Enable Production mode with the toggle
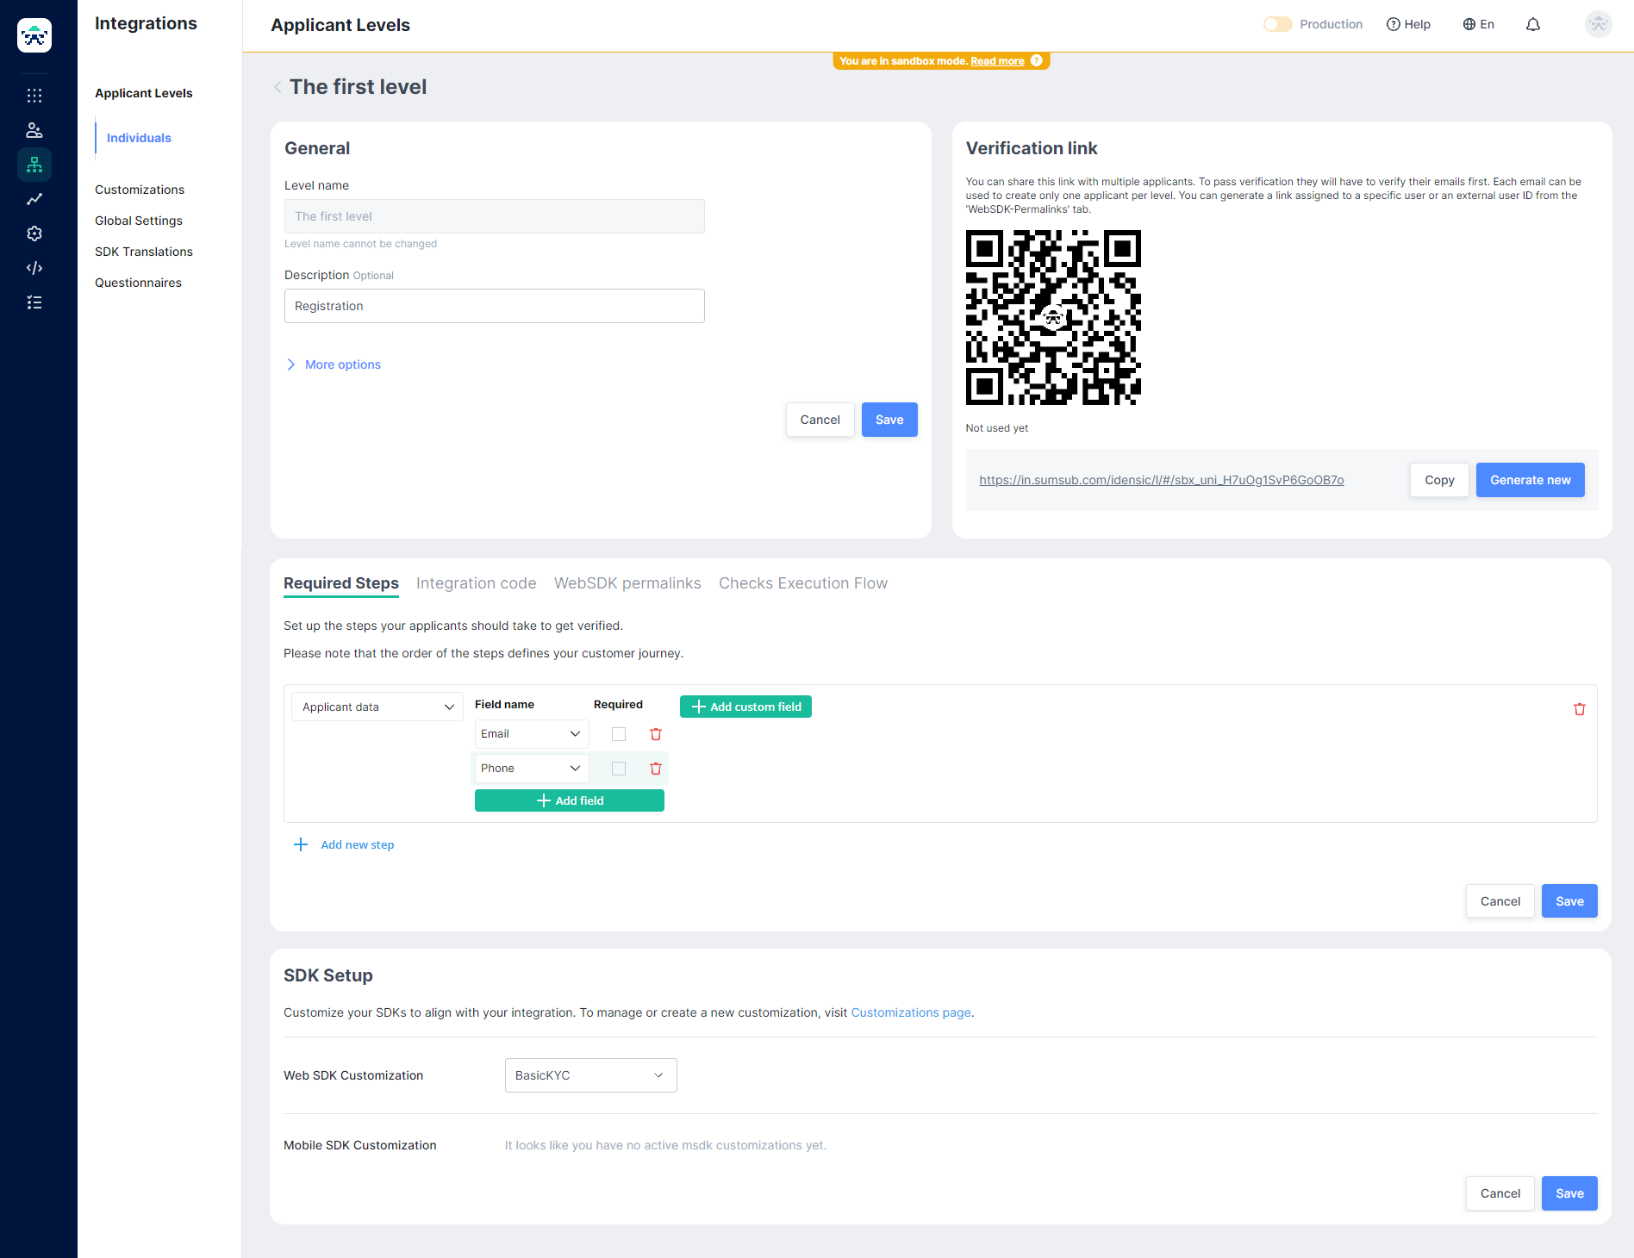Screen dimensions: 1634x1258 click(x=1276, y=24)
